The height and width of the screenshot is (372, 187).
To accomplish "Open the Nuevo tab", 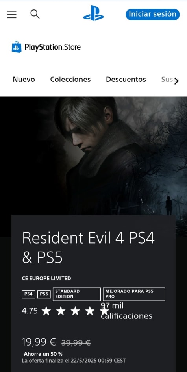I will pos(24,79).
